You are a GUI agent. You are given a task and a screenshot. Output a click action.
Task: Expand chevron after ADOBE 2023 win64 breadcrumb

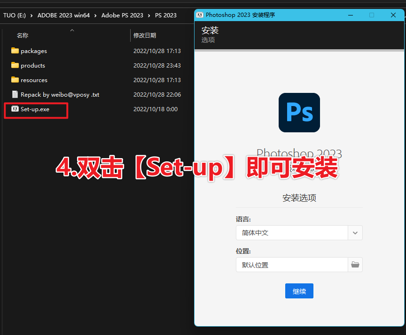point(95,15)
